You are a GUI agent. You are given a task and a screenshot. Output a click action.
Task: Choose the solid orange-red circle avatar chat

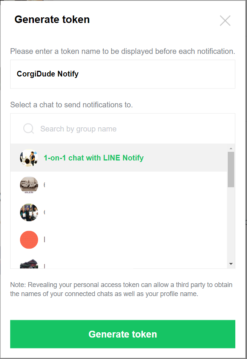tap(29, 240)
